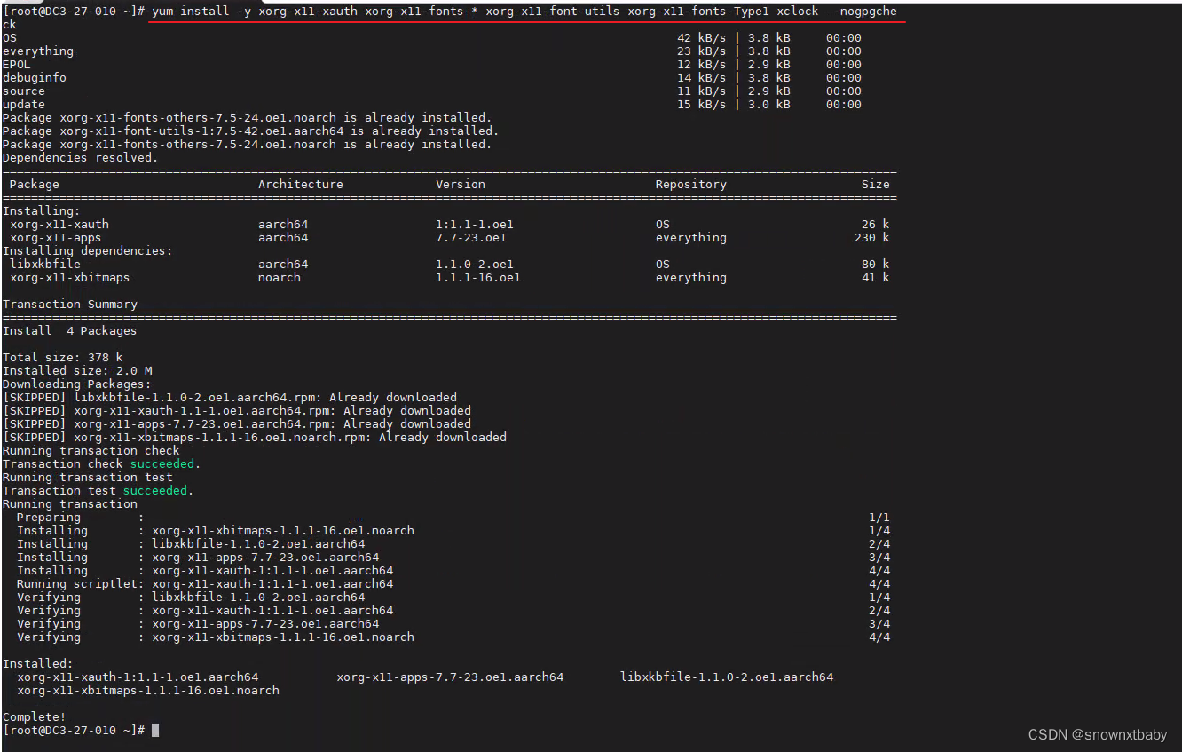
Task: Click the 'Version' column header
Action: (x=461, y=185)
